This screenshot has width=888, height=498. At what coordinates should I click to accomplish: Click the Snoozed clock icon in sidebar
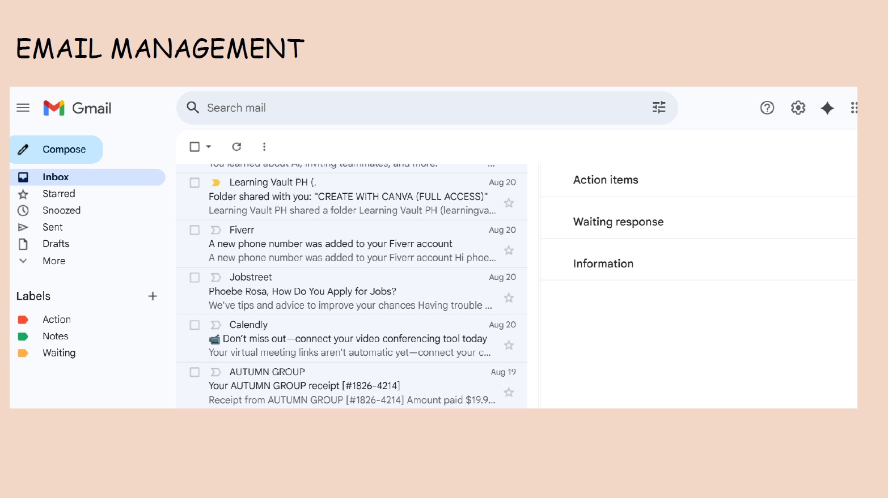tap(23, 211)
